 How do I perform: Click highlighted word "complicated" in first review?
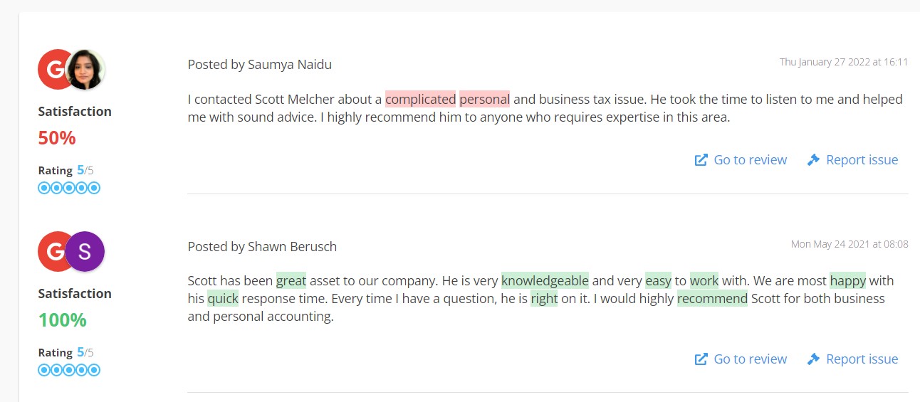[420, 100]
